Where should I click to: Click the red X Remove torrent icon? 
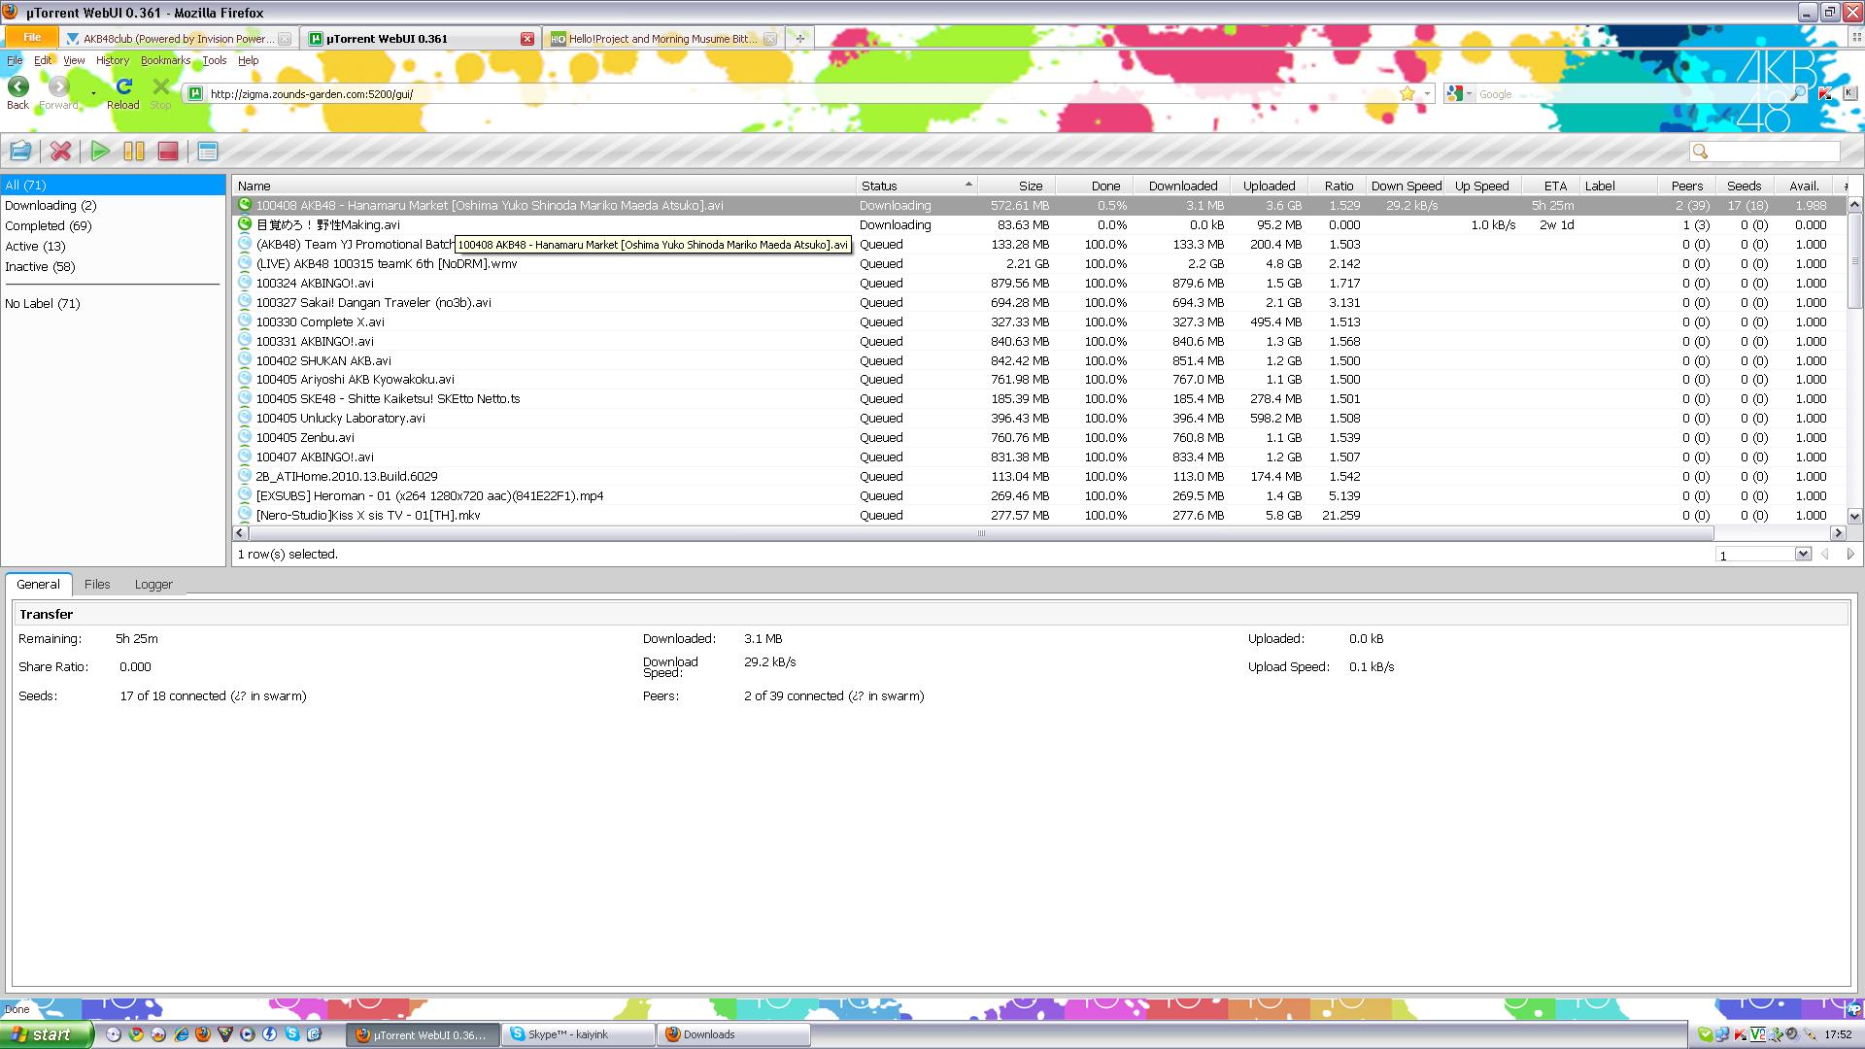[x=60, y=151]
